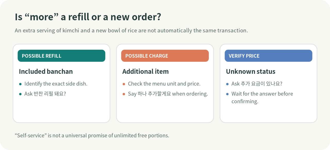This screenshot has width=330, height=150.
Task: Select the Additional item heading
Action: [145, 72]
